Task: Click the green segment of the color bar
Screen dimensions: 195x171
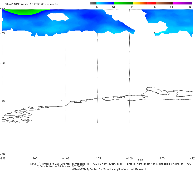Action: 123,3
